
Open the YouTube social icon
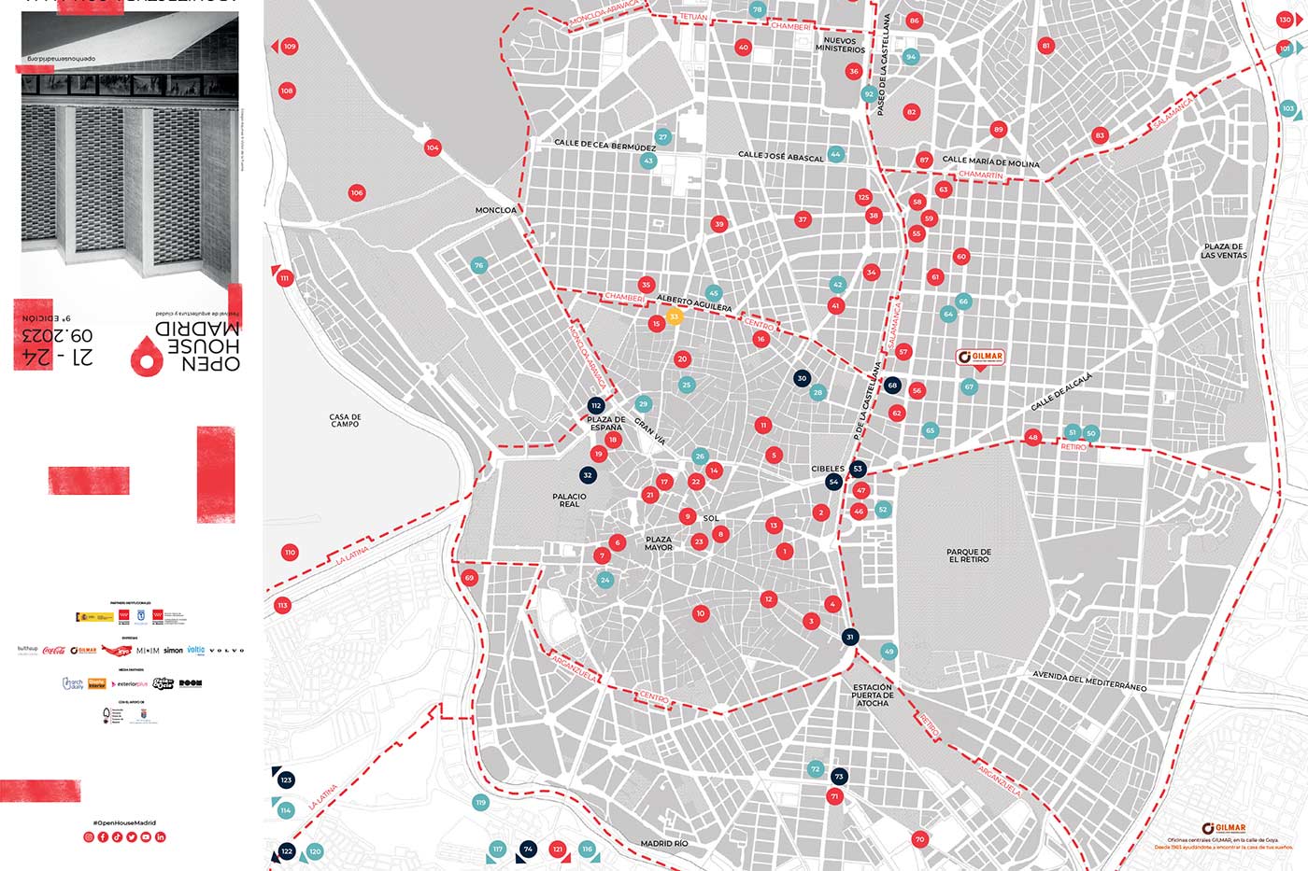(146, 837)
